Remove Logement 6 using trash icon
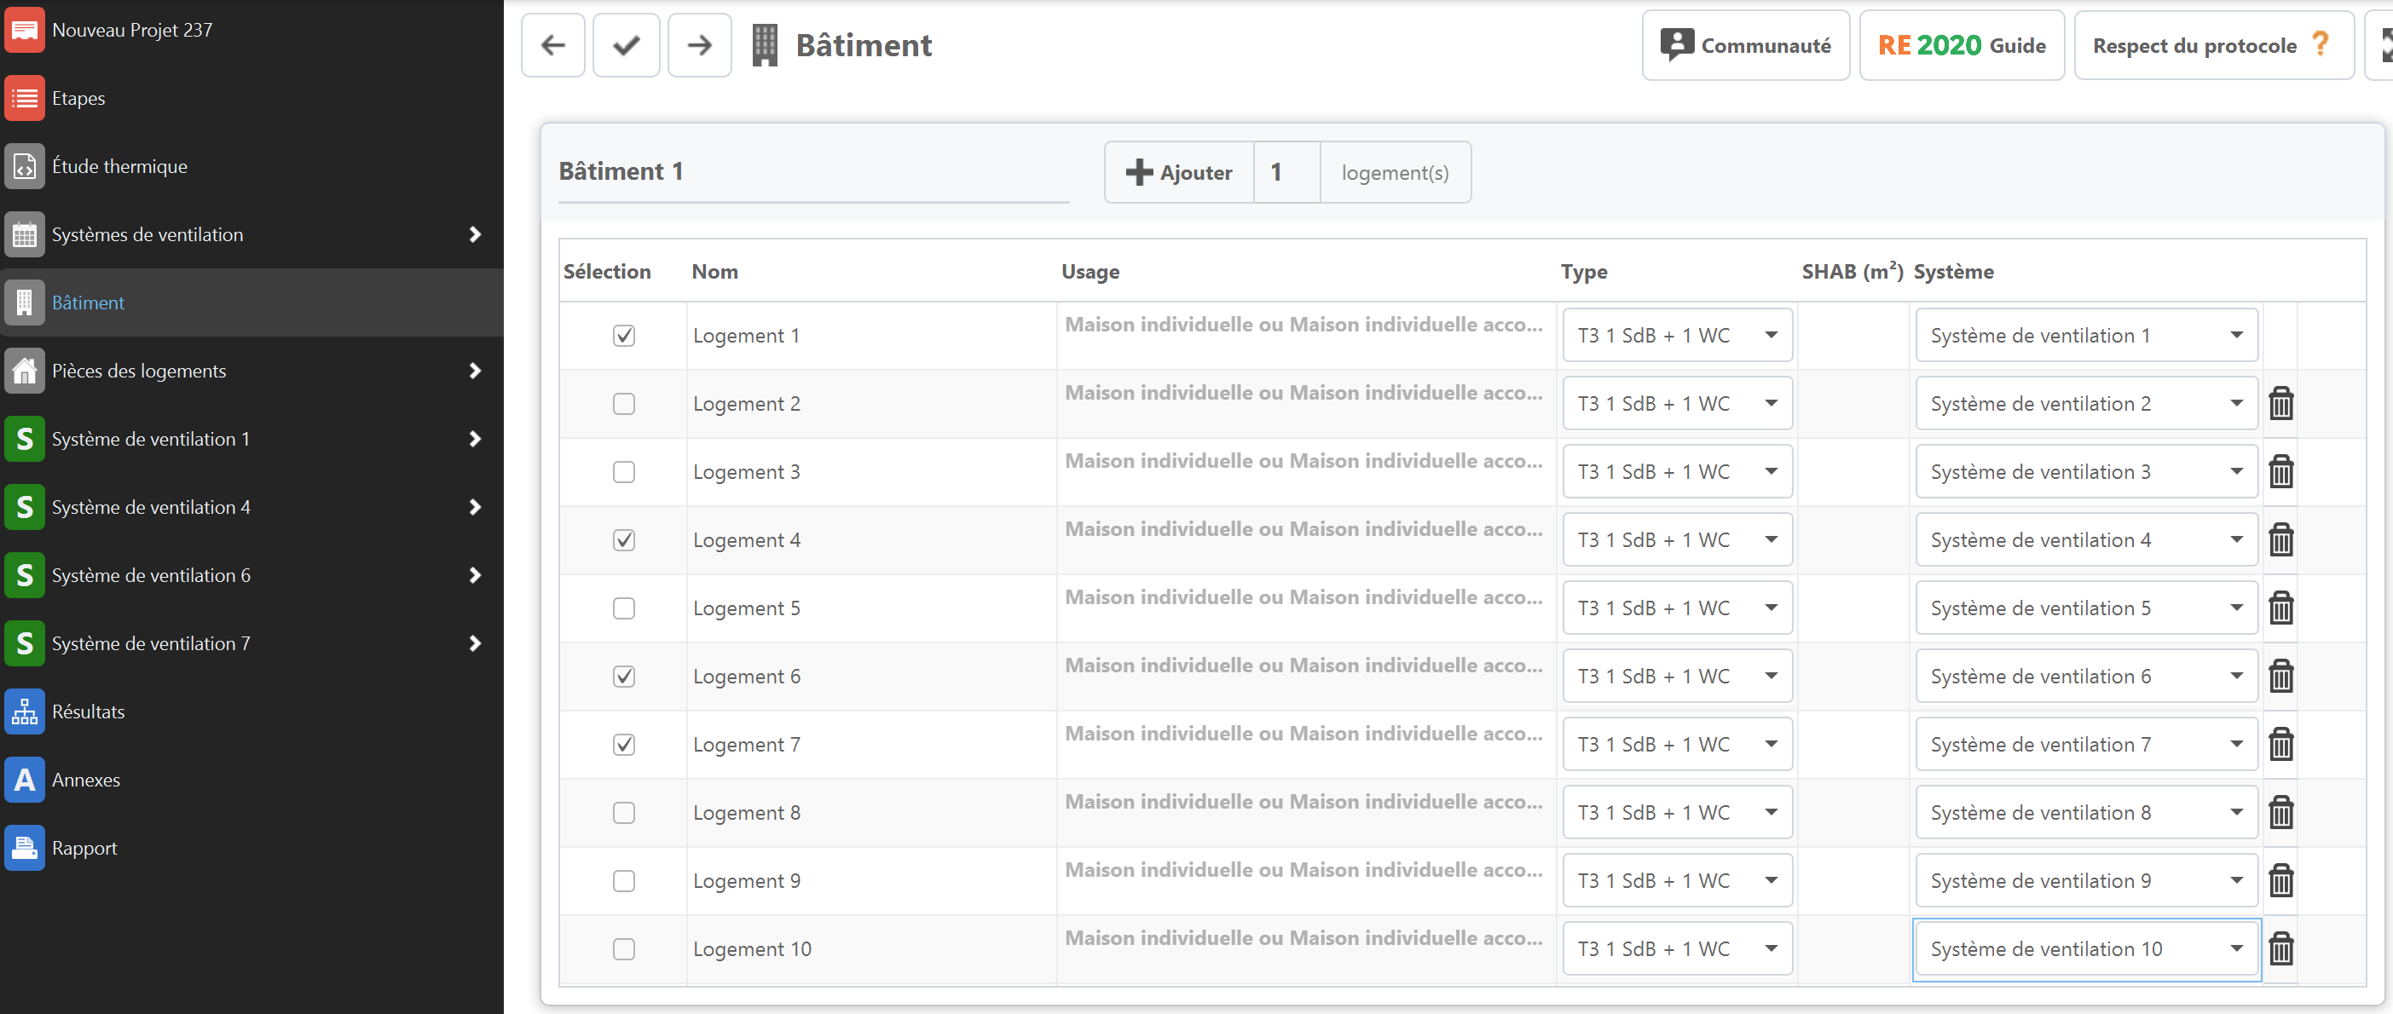 [x=2280, y=676]
